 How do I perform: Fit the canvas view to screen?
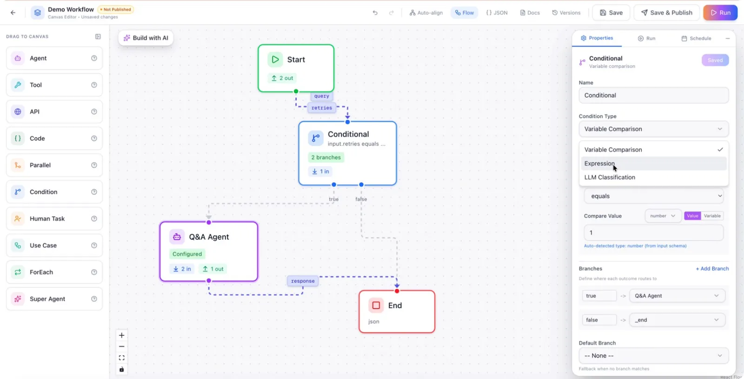tap(122, 358)
